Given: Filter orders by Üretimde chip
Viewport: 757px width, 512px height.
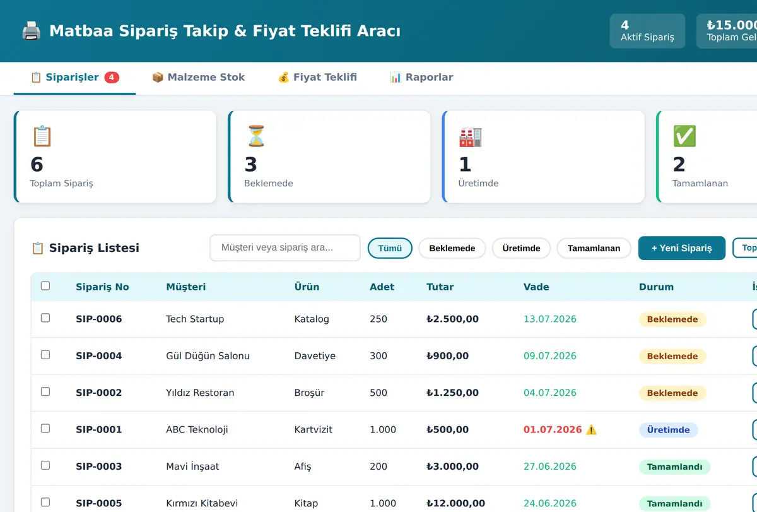Looking at the screenshot, I should pos(521,248).
